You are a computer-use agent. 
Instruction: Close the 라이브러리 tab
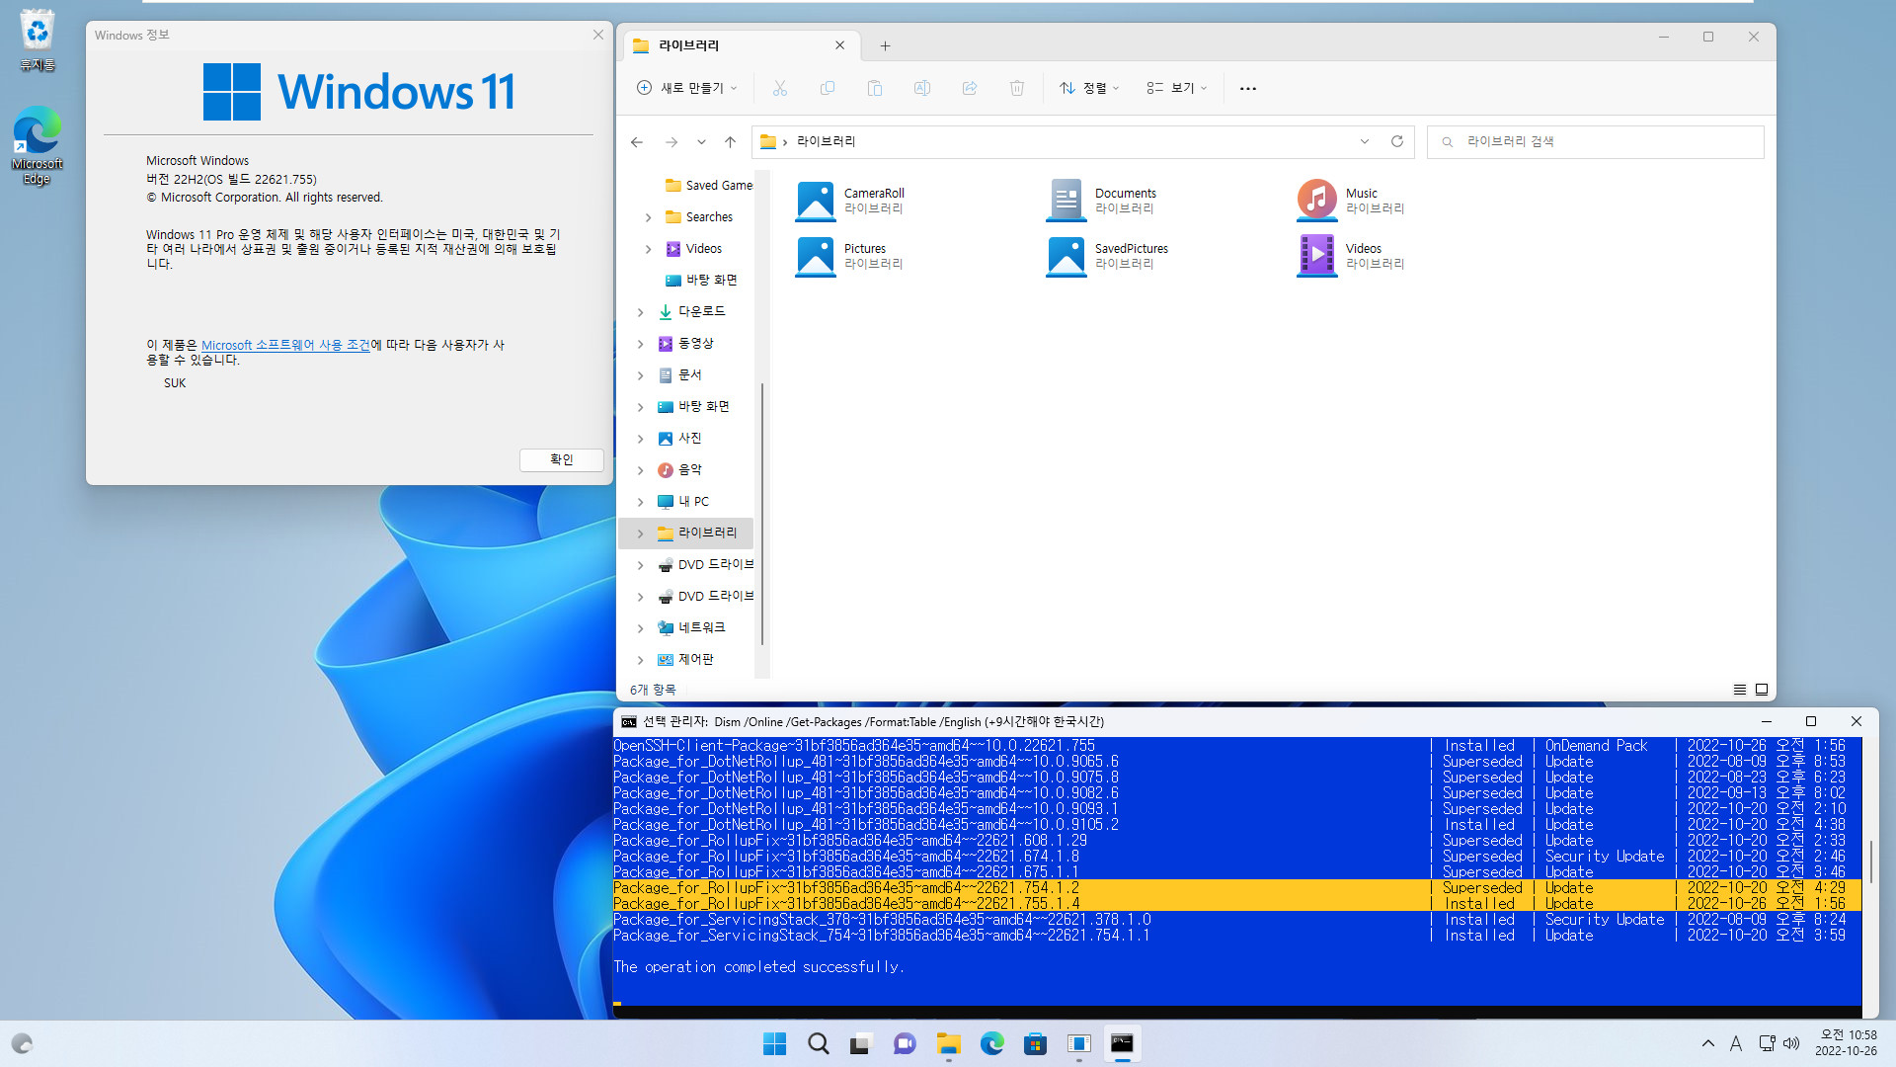coord(839,45)
